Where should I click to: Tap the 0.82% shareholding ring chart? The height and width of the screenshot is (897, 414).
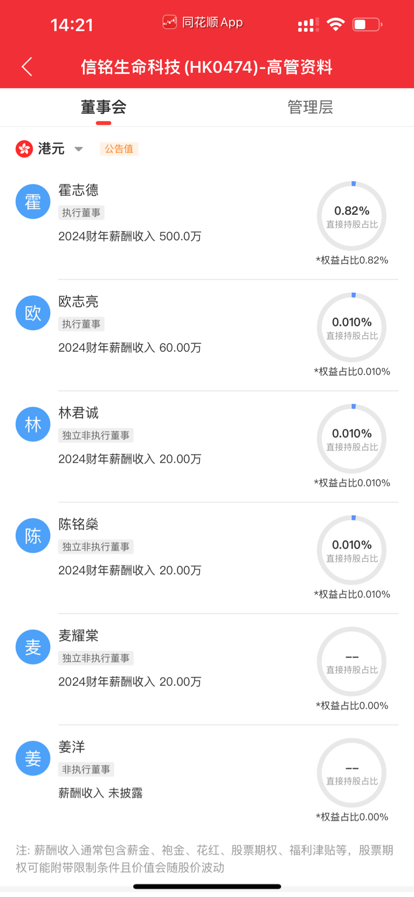352,216
